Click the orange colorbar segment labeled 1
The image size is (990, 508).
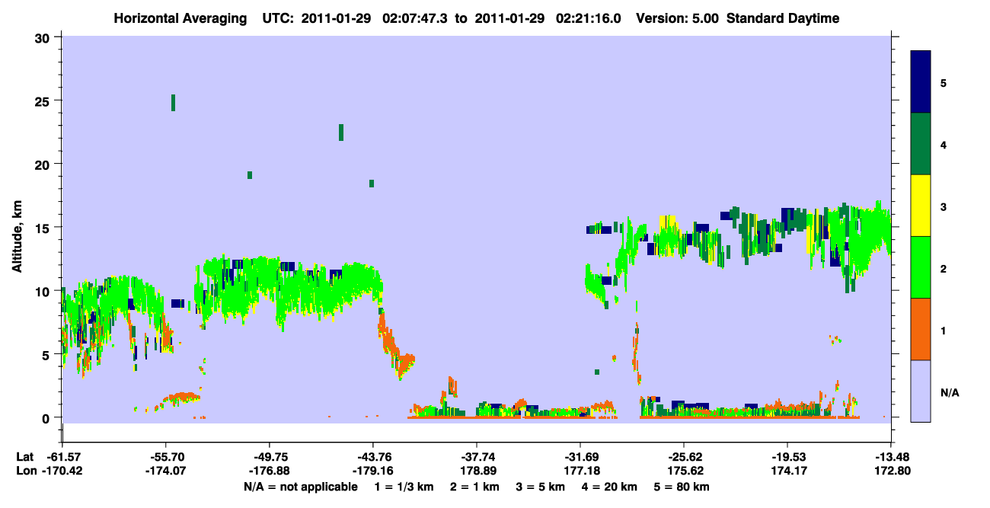pos(921,328)
